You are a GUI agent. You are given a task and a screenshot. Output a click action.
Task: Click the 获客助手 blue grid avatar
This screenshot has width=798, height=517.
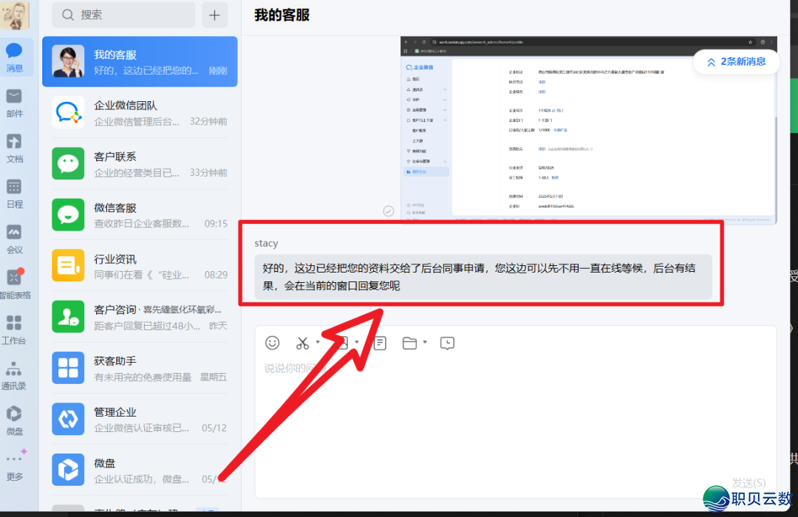[x=68, y=368]
